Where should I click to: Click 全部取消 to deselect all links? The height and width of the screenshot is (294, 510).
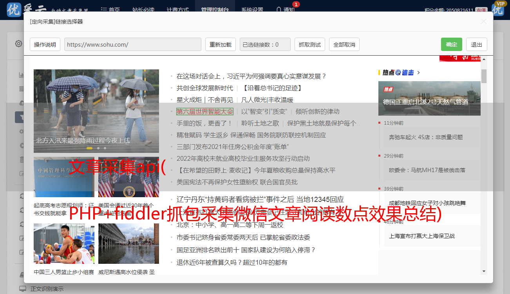click(x=344, y=44)
